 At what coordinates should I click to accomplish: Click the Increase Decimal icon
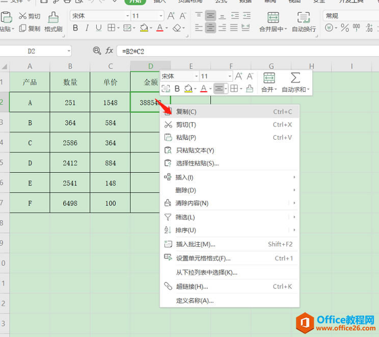369,28
